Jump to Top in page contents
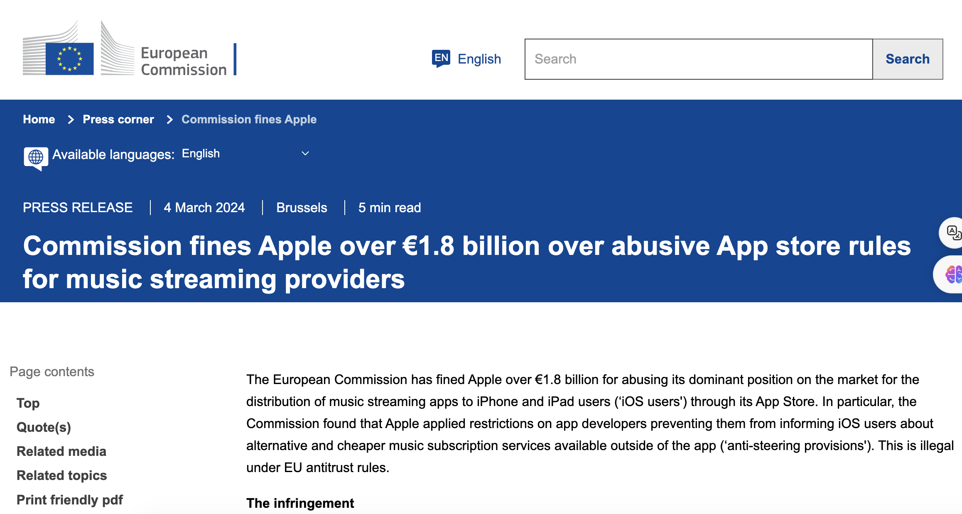The height and width of the screenshot is (514, 962). click(x=28, y=403)
